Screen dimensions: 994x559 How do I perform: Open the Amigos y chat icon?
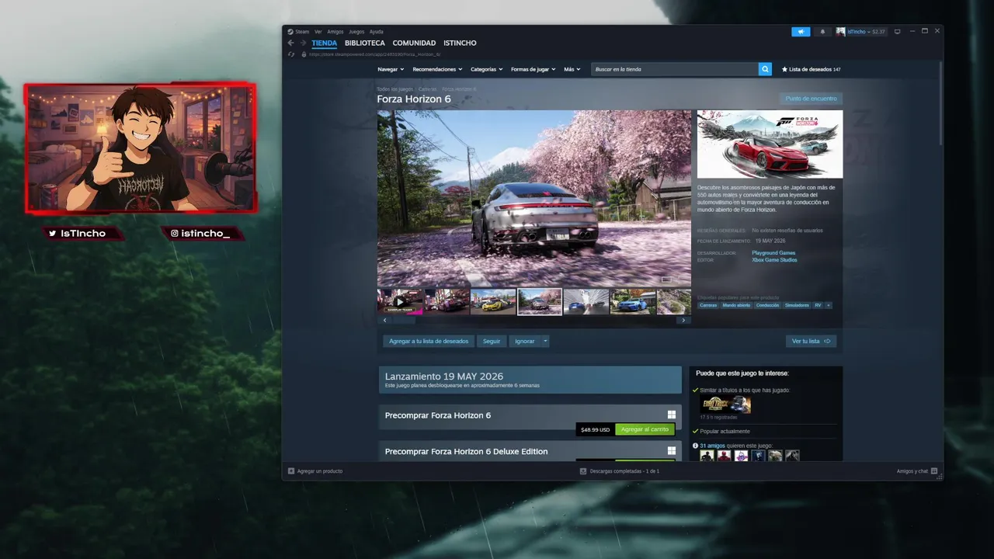click(x=934, y=470)
